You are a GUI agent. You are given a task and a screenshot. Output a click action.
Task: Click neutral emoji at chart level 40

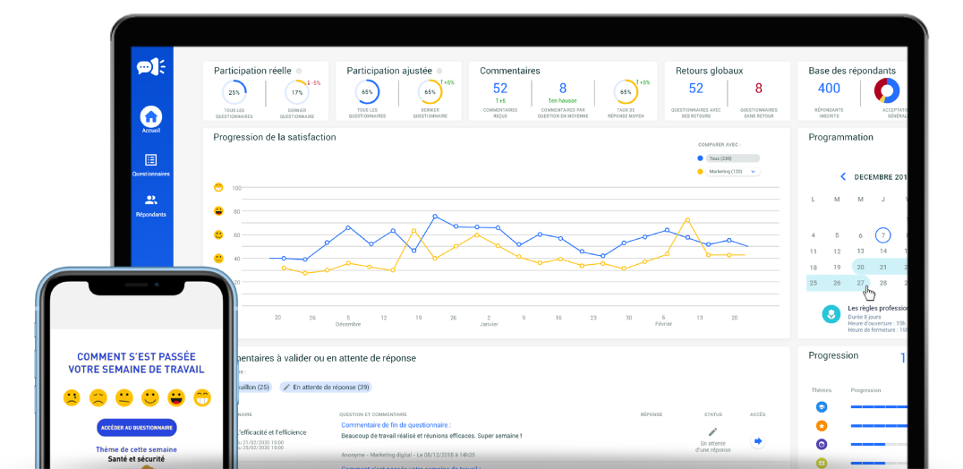pyautogui.click(x=218, y=258)
